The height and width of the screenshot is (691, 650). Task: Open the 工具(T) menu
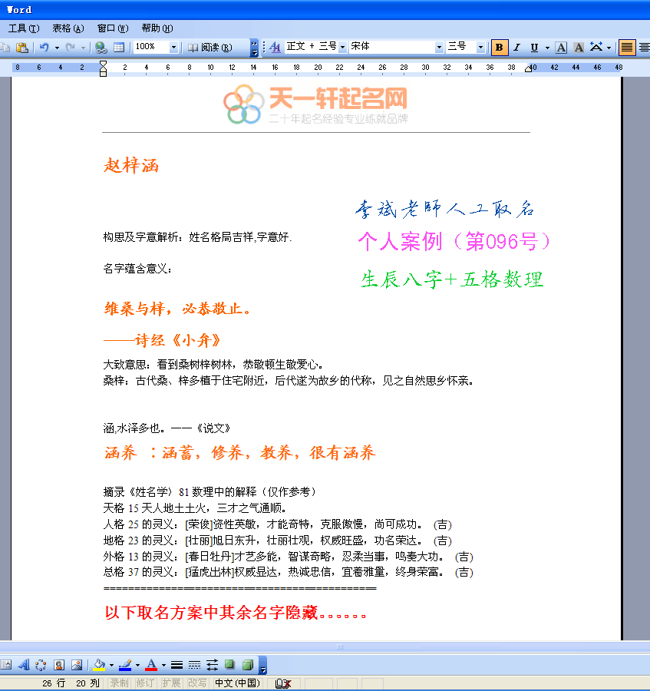[24, 28]
